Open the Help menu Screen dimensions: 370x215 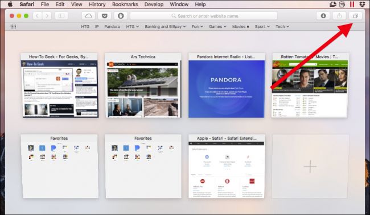pyautogui.click(x=200, y=4)
